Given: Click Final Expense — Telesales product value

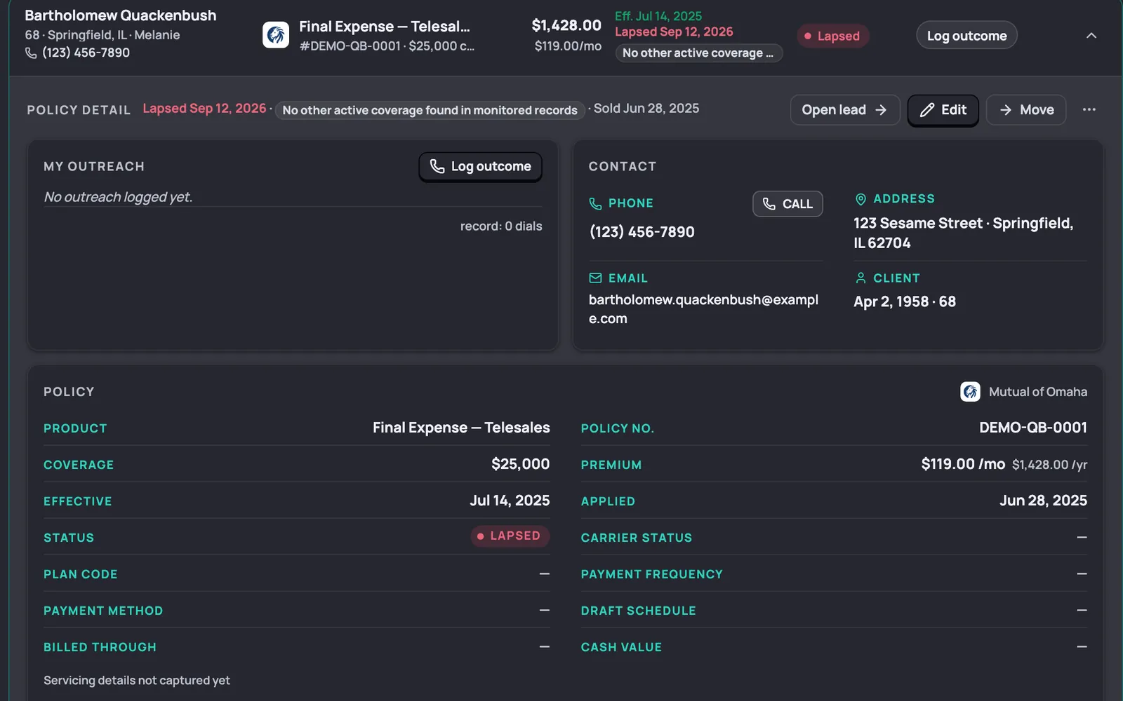Looking at the screenshot, I should [461, 428].
